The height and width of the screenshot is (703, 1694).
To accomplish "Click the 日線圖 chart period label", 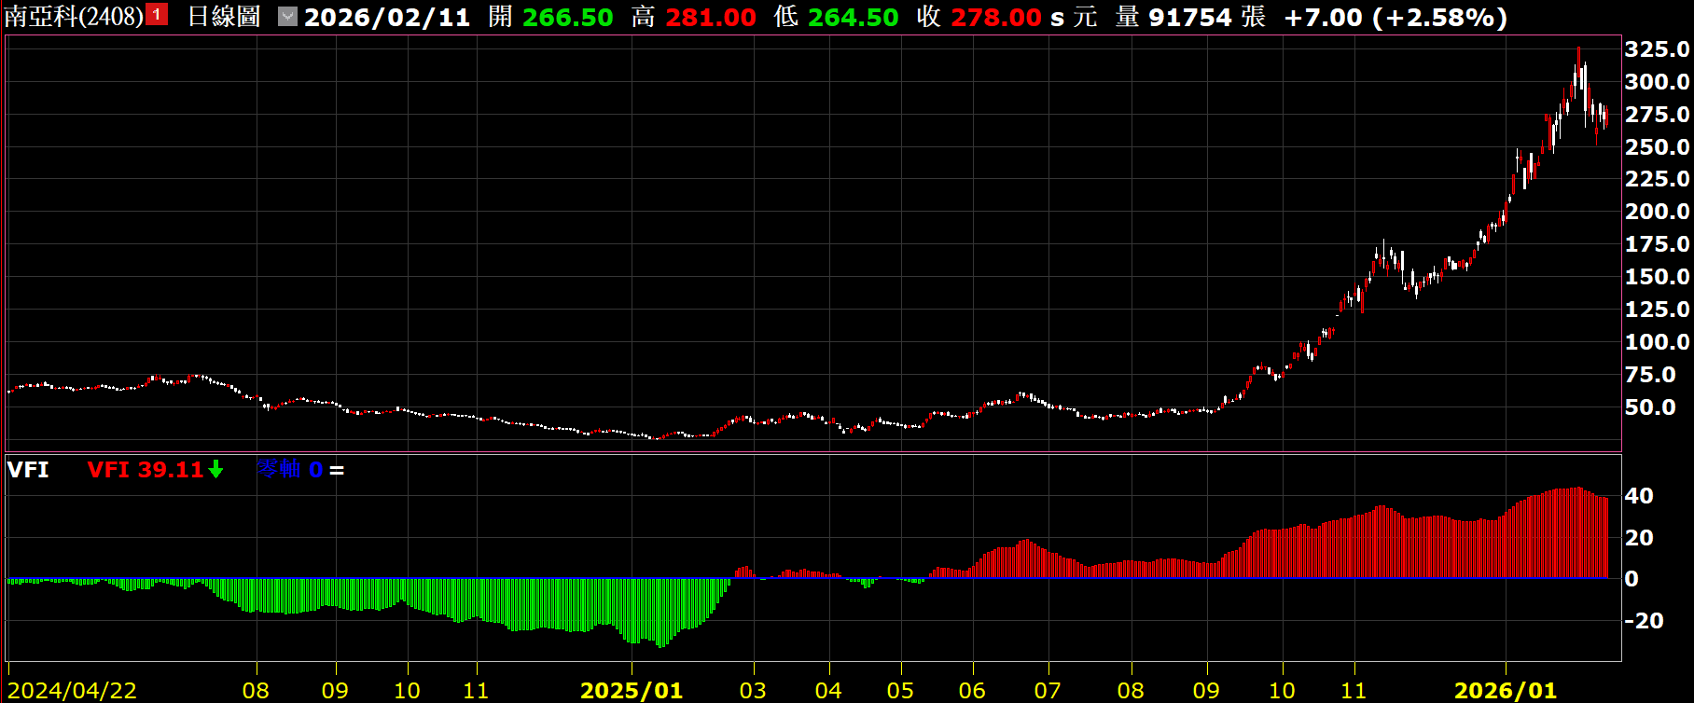I will (x=224, y=17).
